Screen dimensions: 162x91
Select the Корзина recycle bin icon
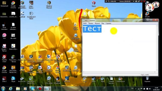point(147,79)
